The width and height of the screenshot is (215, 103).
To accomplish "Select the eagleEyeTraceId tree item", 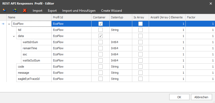I will [x=34, y=79].
